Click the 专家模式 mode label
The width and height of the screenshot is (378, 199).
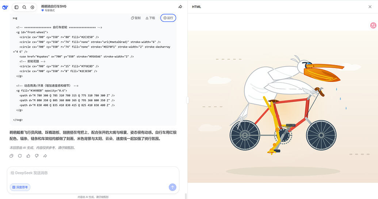click(48, 10)
